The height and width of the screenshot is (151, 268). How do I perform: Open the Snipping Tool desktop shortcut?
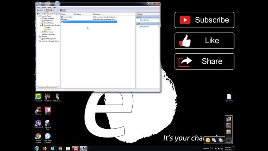pos(48,125)
